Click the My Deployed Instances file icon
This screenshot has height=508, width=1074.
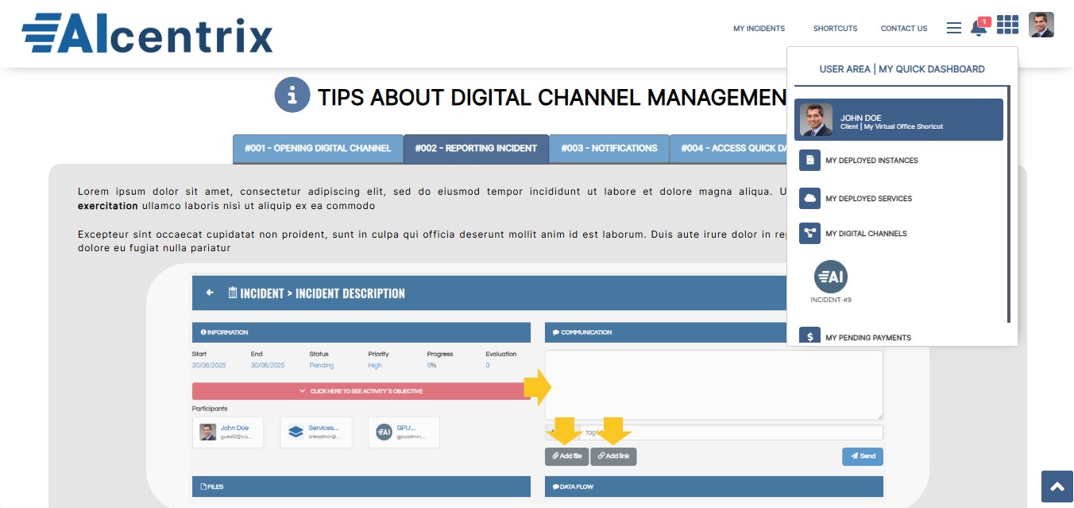point(809,160)
